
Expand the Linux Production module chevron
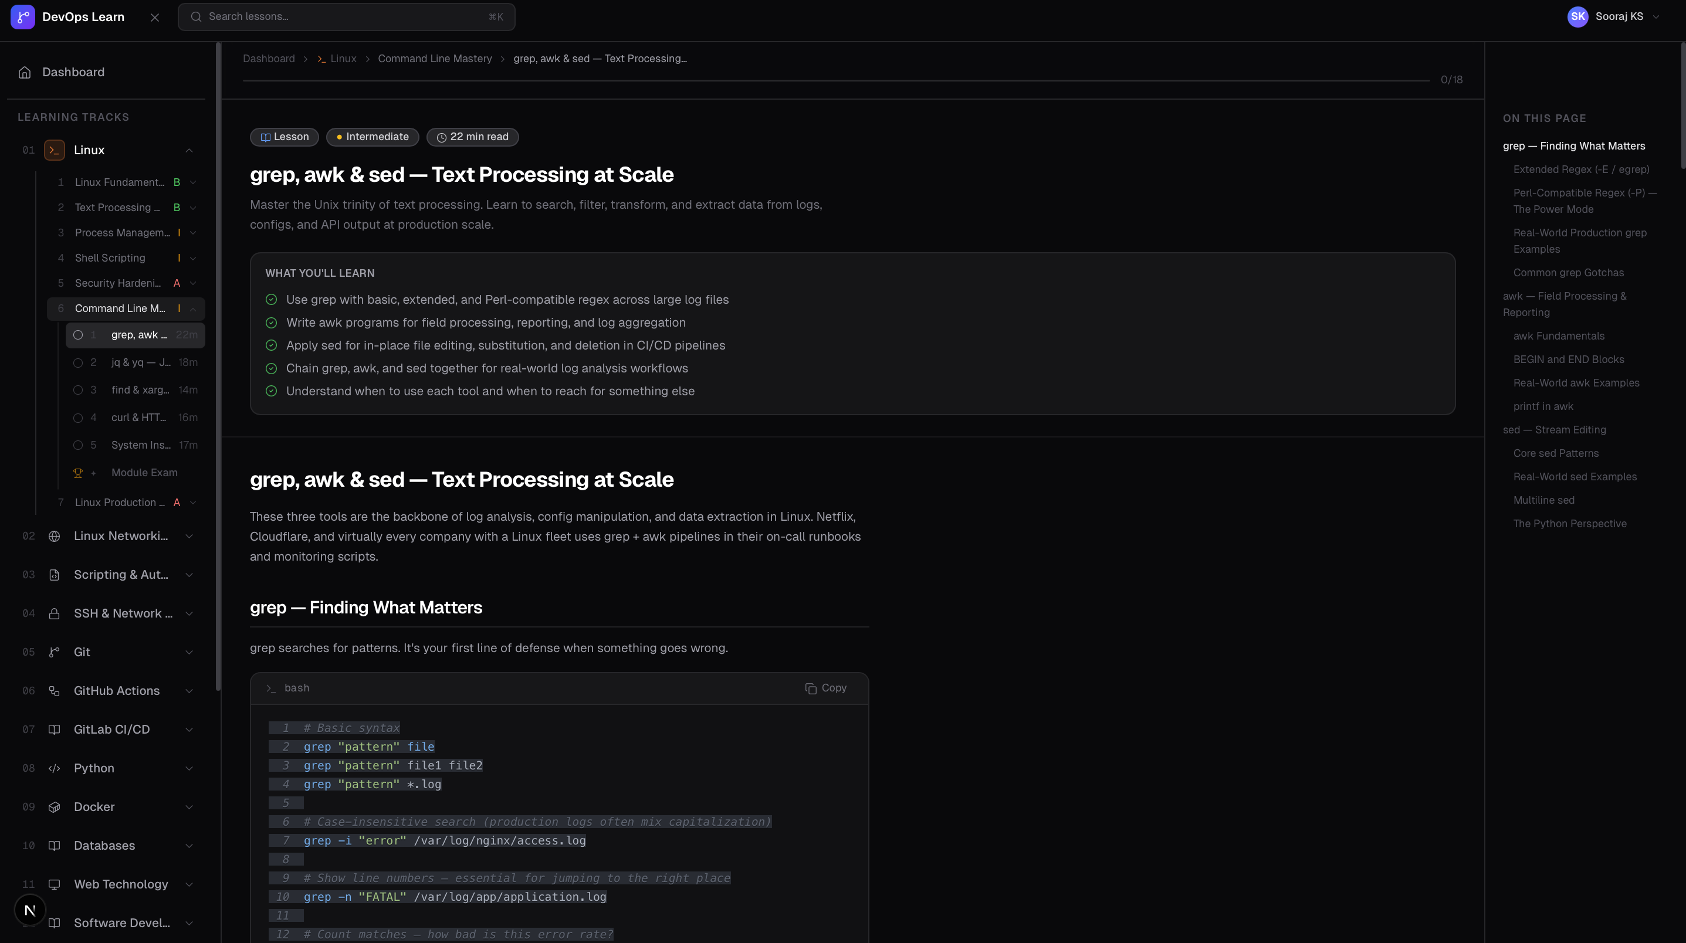pos(193,503)
